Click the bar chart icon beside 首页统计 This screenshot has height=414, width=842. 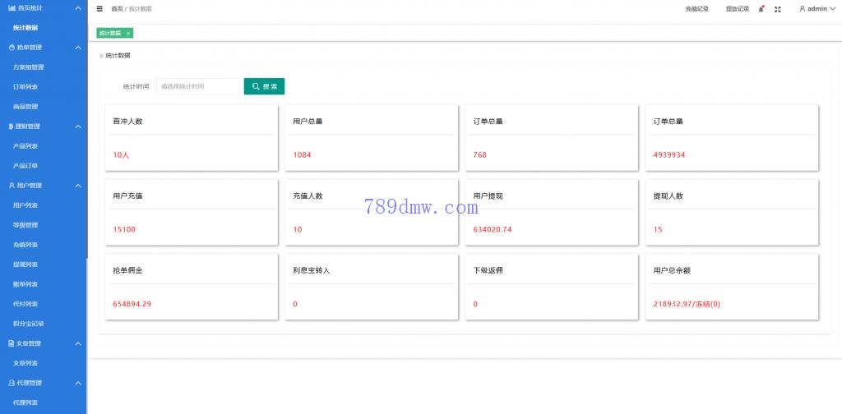click(x=12, y=7)
